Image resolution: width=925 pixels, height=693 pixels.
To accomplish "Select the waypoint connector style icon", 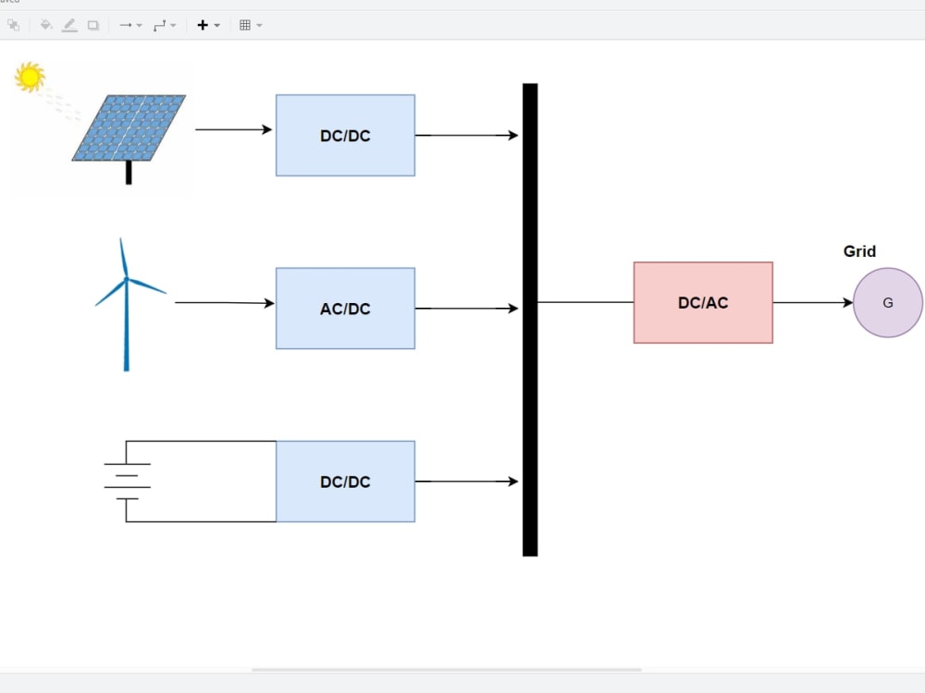I will click(x=159, y=25).
